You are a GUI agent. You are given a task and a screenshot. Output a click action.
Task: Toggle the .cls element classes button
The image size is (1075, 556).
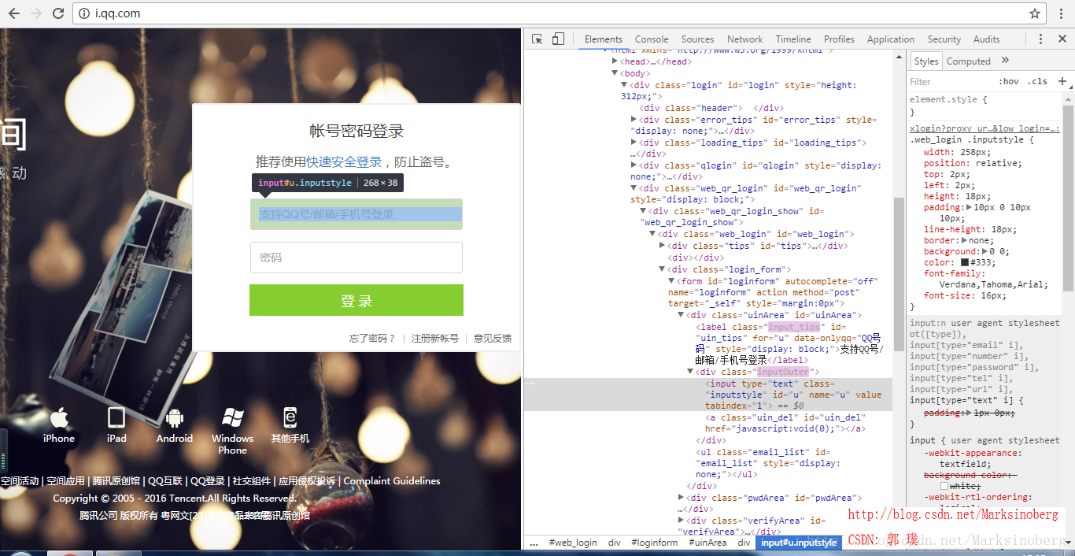(x=1038, y=81)
